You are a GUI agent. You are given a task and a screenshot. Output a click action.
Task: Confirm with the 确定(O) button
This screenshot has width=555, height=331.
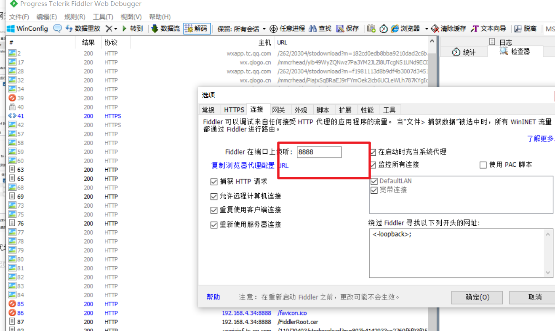477,297
